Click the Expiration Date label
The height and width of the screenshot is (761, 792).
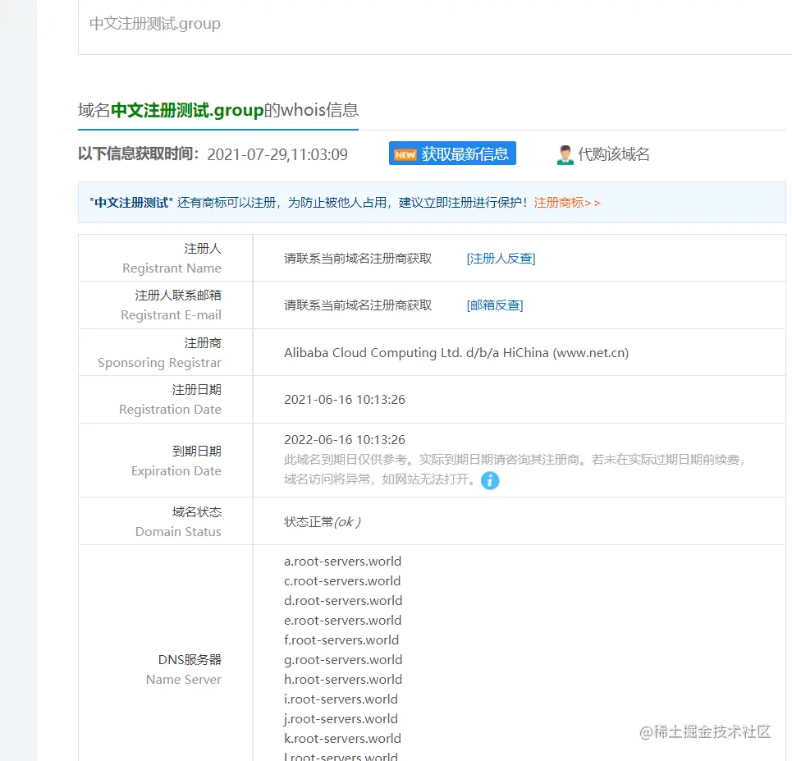176,471
